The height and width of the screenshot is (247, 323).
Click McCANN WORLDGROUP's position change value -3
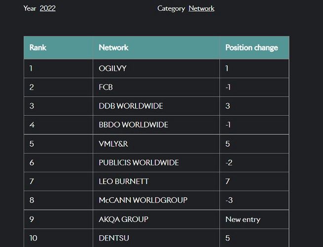(x=228, y=200)
